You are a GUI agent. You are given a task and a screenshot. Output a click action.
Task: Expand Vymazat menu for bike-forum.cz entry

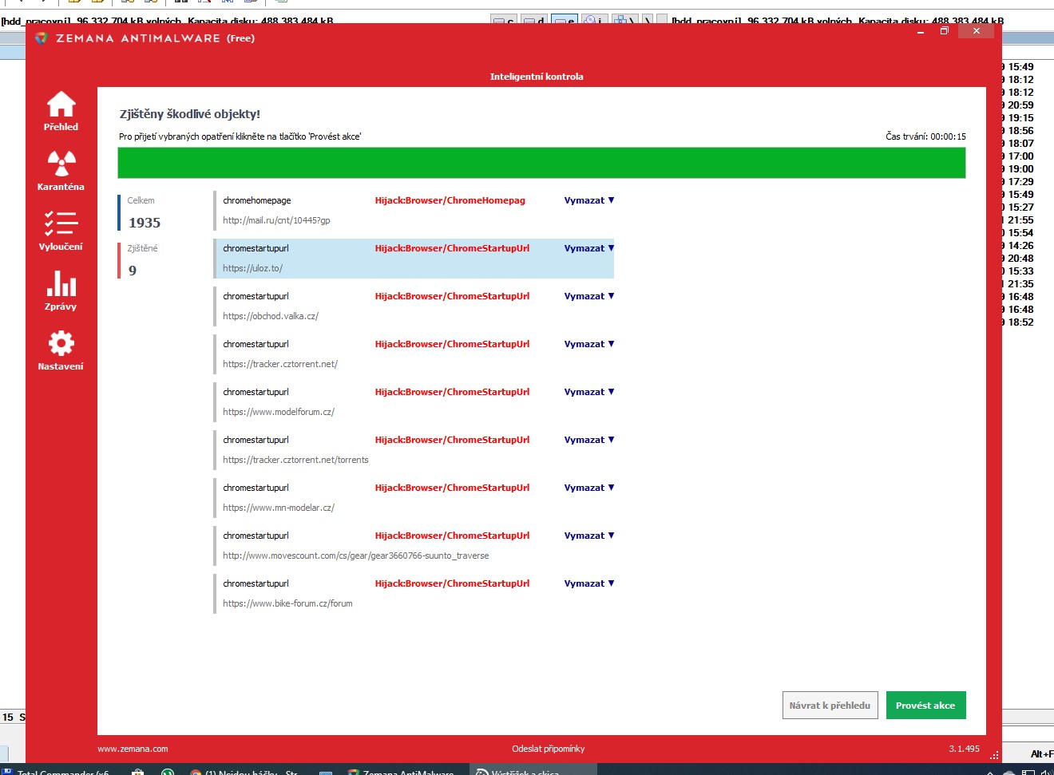(x=589, y=583)
